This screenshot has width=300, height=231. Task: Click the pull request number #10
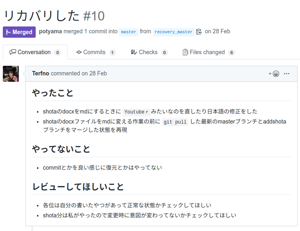[94, 16]
